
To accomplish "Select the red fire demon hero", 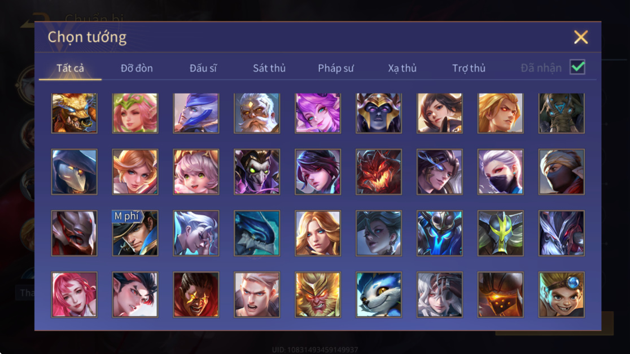I will coord(378,172).
